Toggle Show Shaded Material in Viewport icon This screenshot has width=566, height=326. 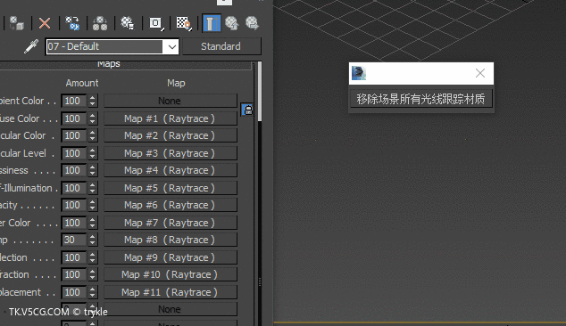tap(183, 23)
